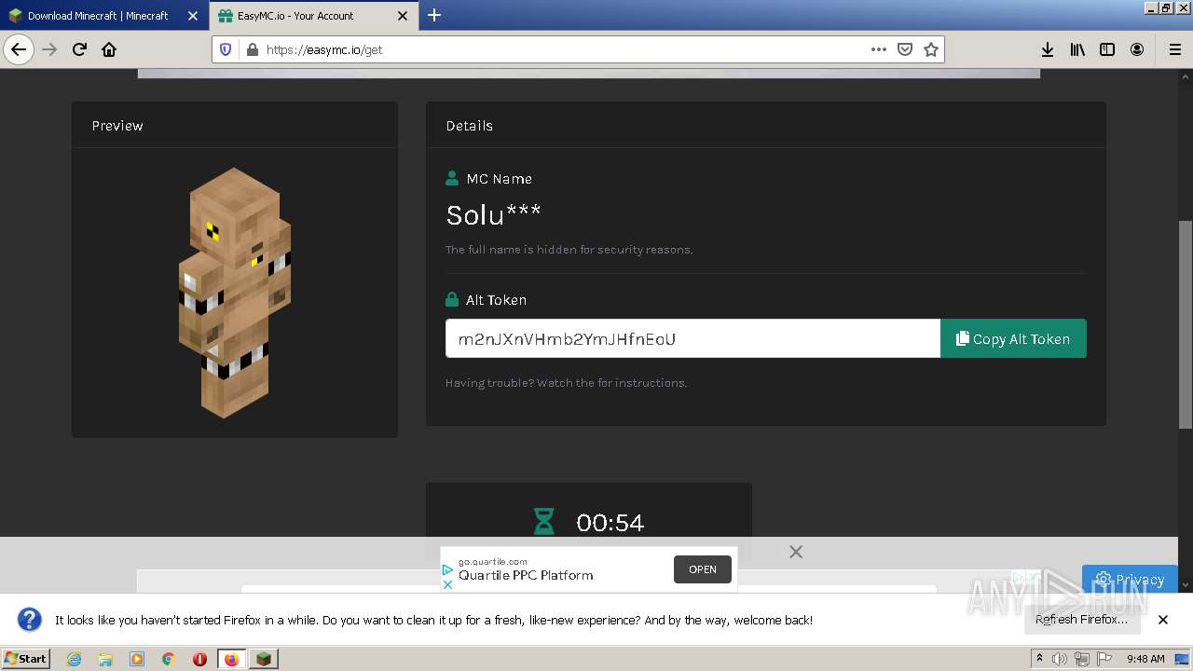Select the EasyMC.io Your Account tab

[x=313, y=16]
